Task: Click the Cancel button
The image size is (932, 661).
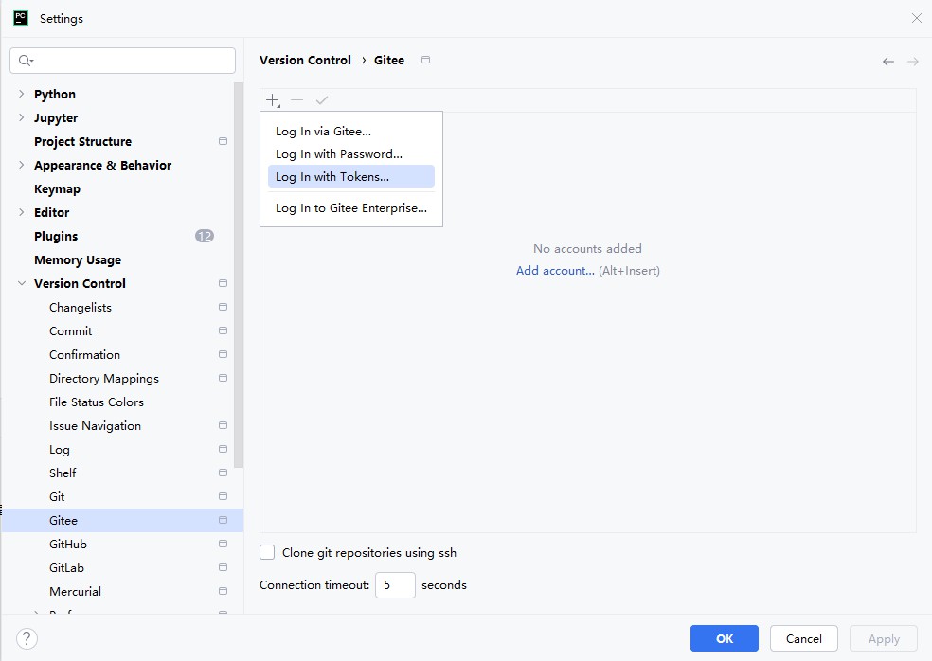Action: [x=803, y=638]
